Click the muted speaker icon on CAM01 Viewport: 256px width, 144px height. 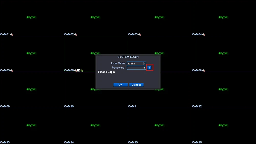[x=12, y=35]
